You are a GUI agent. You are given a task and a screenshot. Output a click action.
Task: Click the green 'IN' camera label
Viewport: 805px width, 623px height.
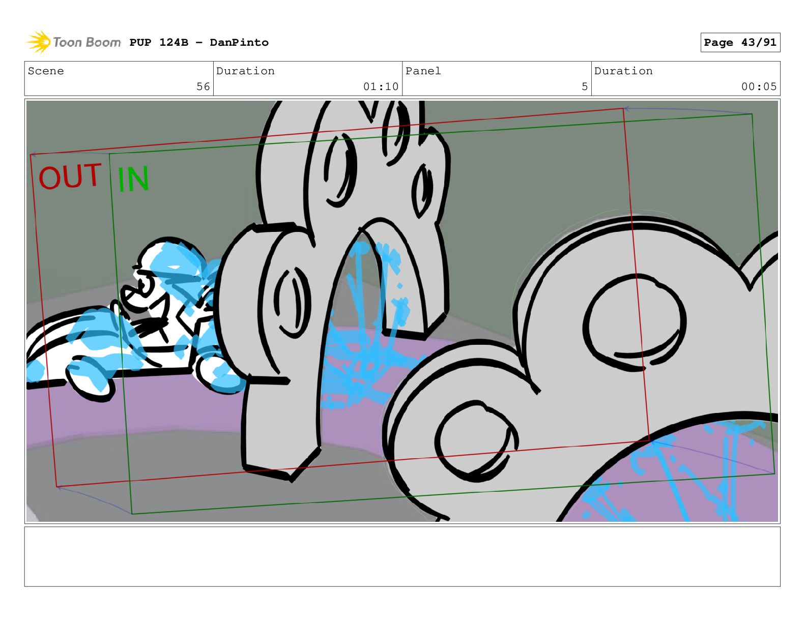click(x=133, y=180)
